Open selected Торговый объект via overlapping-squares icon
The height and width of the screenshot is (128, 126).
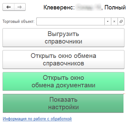click(121, 22)
